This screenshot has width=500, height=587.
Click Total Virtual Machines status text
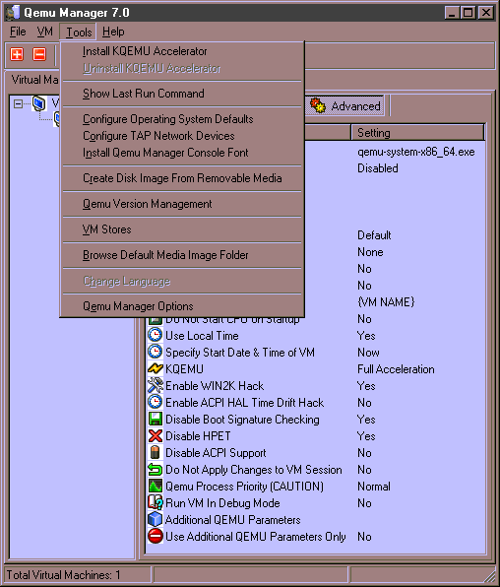63,574
